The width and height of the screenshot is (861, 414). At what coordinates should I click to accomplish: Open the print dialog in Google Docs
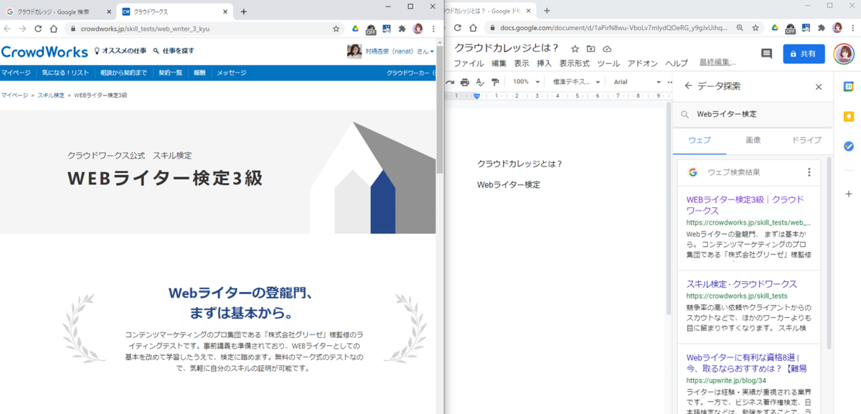466,81
